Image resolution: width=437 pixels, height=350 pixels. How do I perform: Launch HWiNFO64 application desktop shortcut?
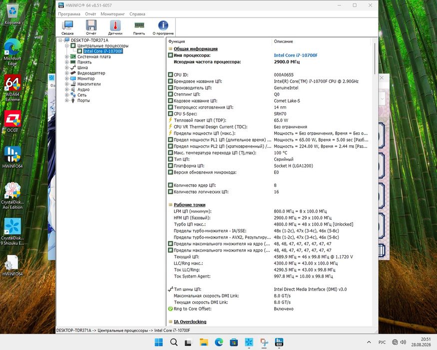(x=12, y=157)
